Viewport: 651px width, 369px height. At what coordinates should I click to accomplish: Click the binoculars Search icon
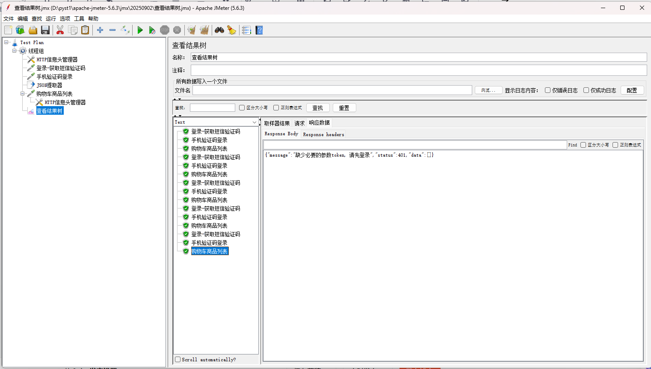(x=219, y=30)
